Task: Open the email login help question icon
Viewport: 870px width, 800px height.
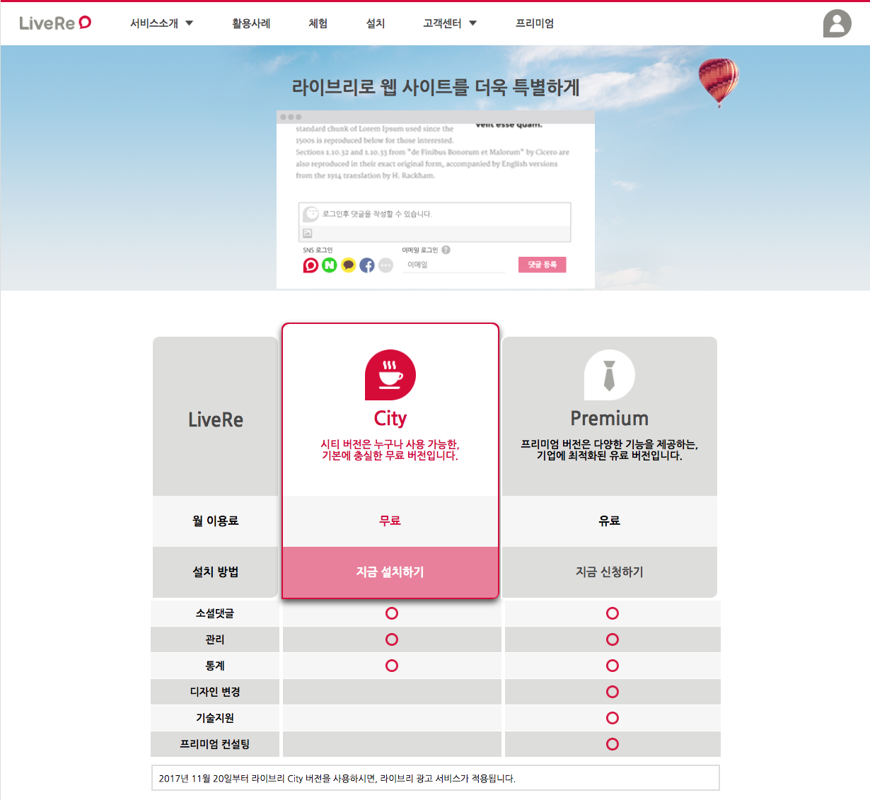Action: click(x=446, y=250)
